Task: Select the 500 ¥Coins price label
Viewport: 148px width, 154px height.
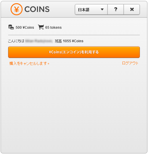Action: (x=25, y=28)
